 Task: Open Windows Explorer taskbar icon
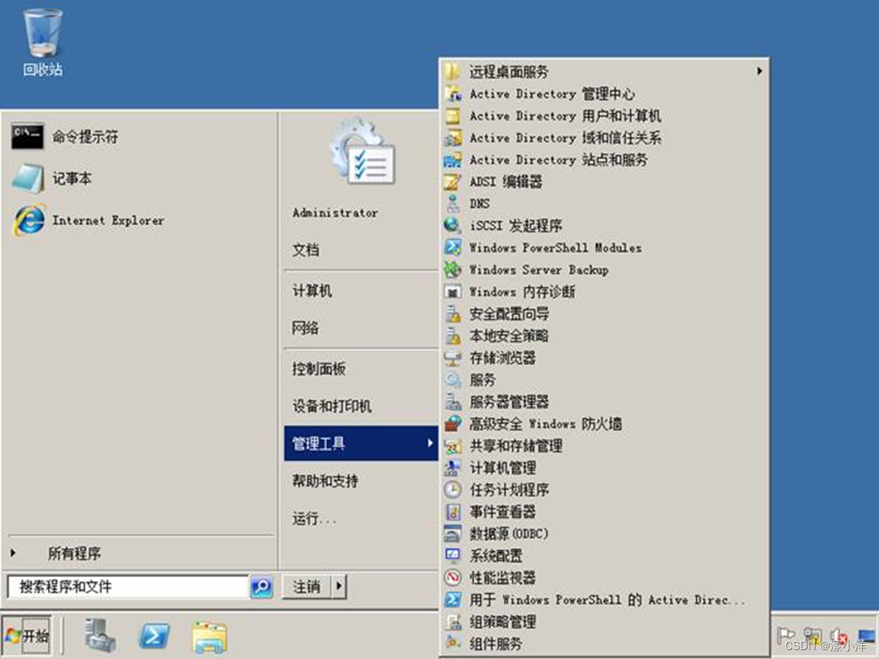point(208,636)
